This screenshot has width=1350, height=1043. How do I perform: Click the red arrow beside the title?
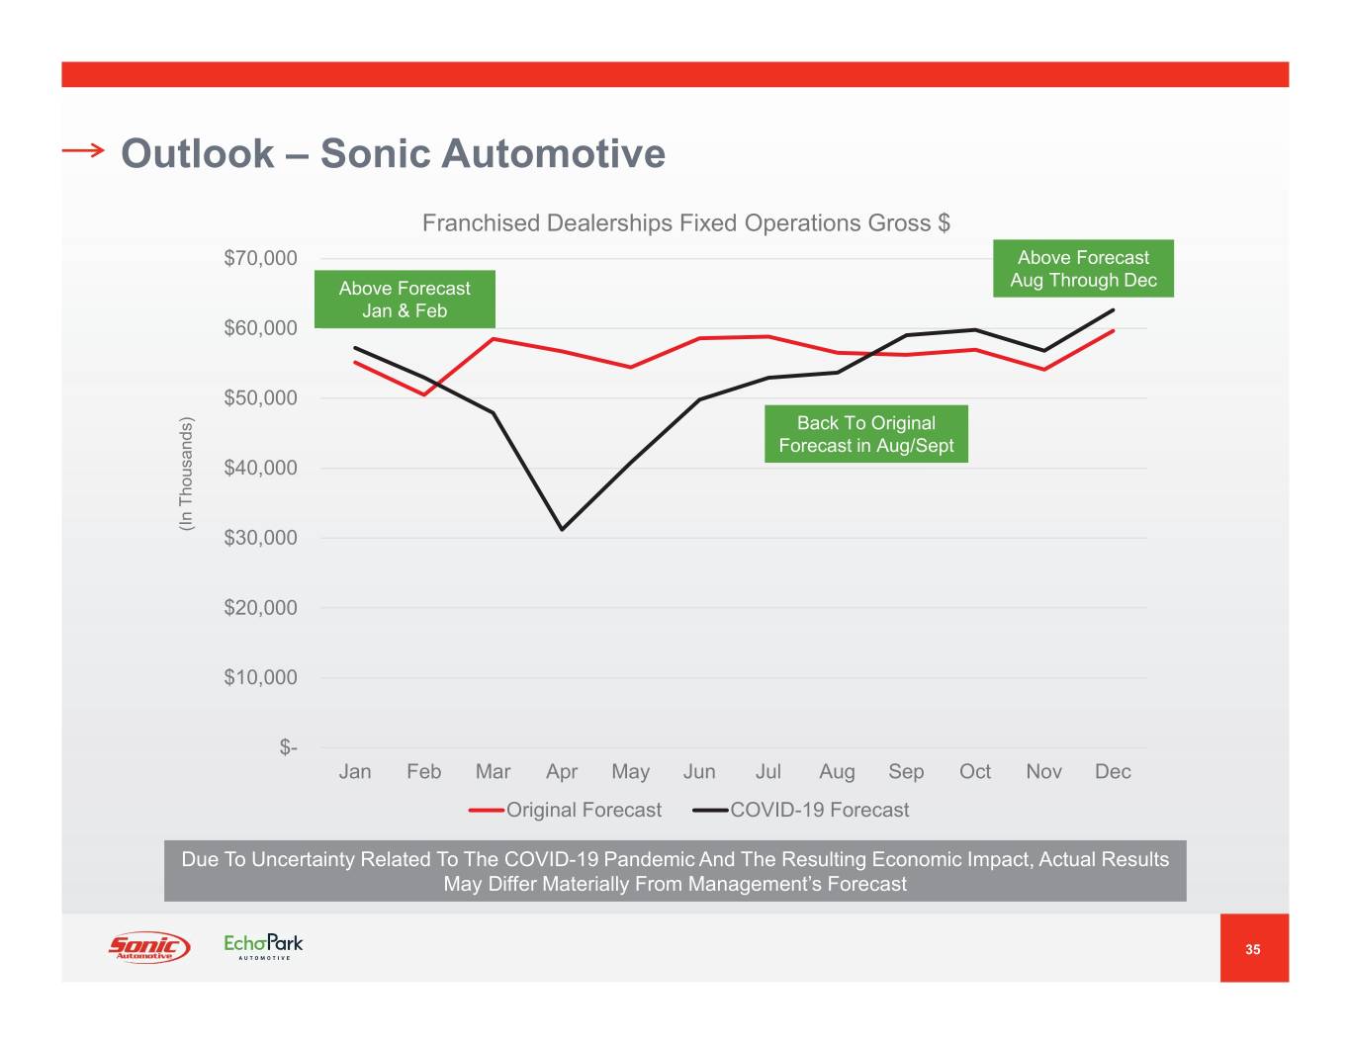(83, 150)
